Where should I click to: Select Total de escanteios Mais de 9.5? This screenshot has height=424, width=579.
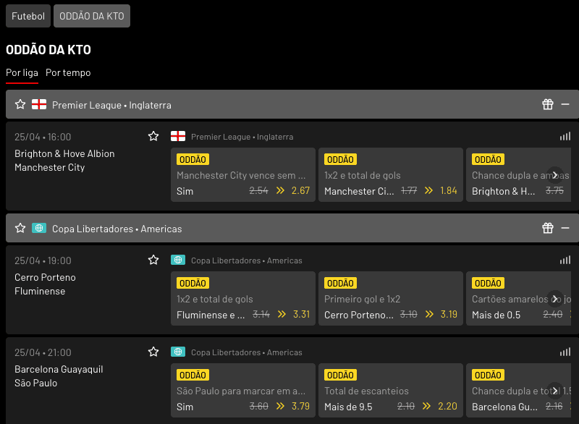tap(391, 390)
